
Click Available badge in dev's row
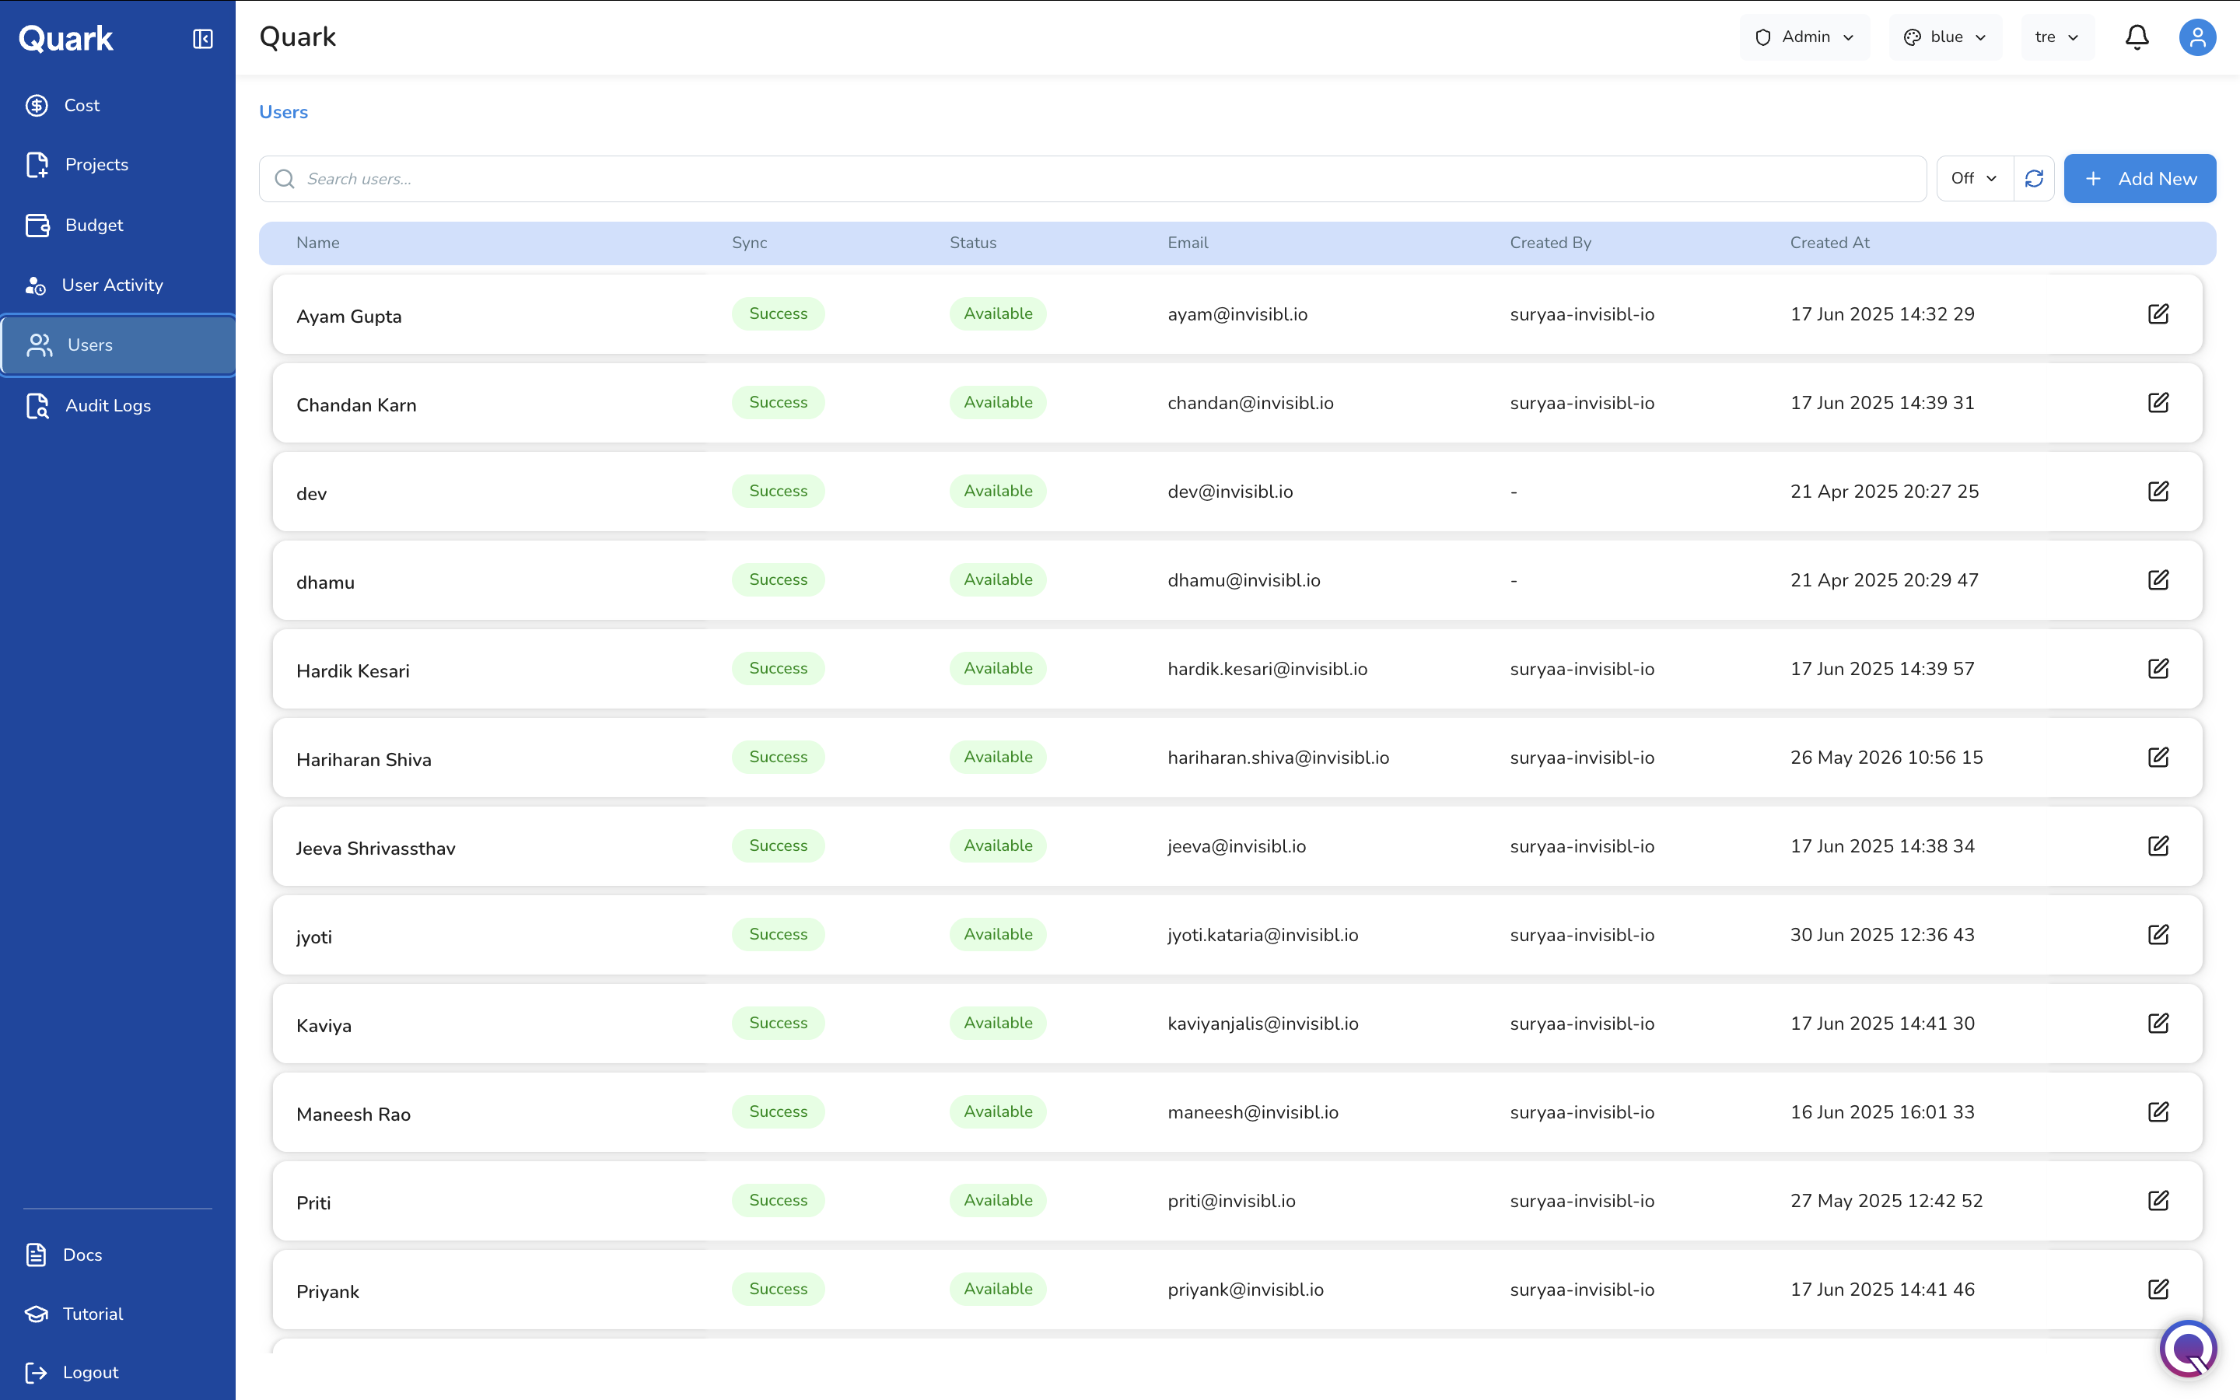coord(998,491)
